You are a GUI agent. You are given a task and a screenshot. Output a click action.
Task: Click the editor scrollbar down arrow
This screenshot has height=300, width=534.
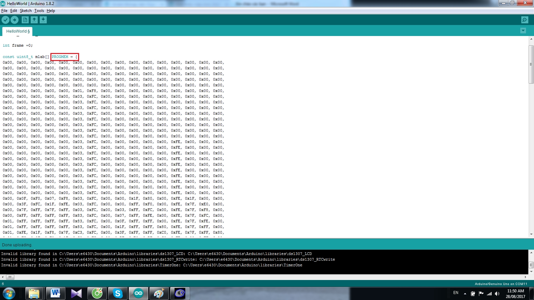pos(531,234)
